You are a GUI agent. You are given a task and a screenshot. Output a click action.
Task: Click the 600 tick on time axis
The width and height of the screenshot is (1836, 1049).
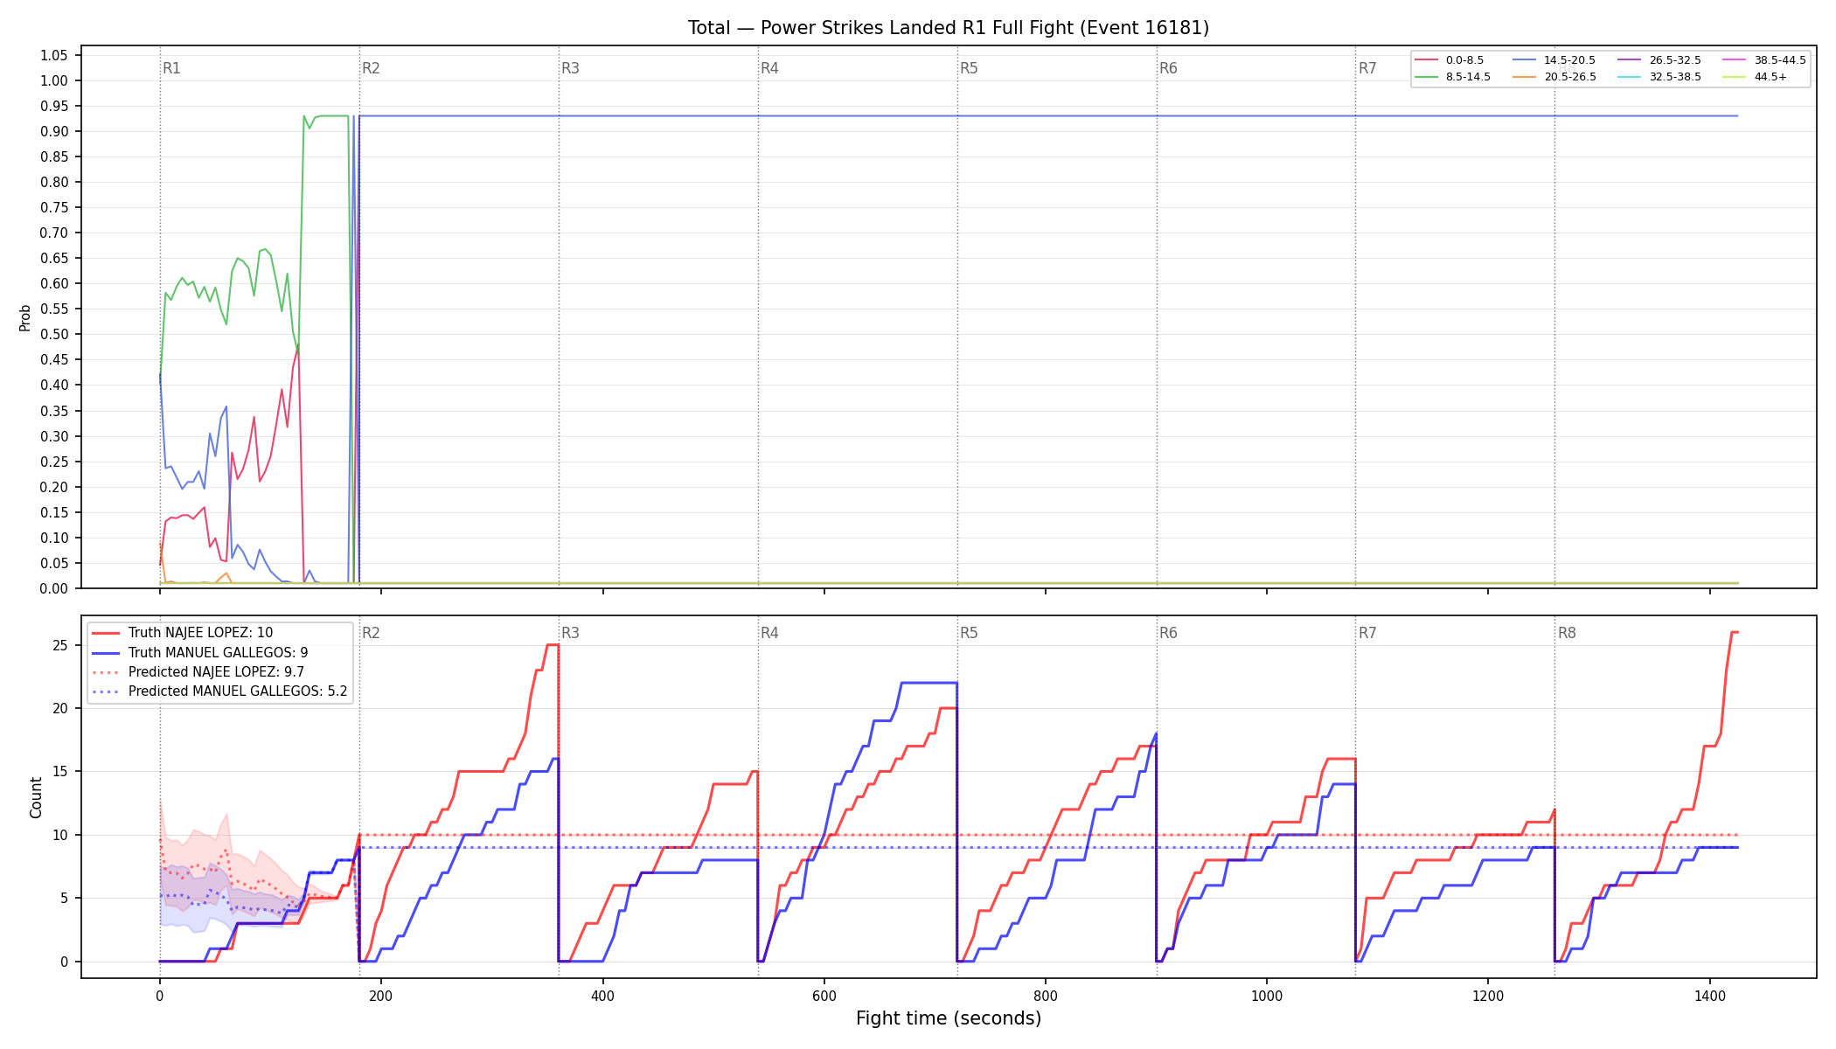coord(824,995)
